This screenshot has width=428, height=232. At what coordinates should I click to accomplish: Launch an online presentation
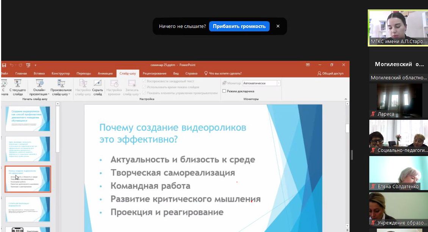point(39,87)
